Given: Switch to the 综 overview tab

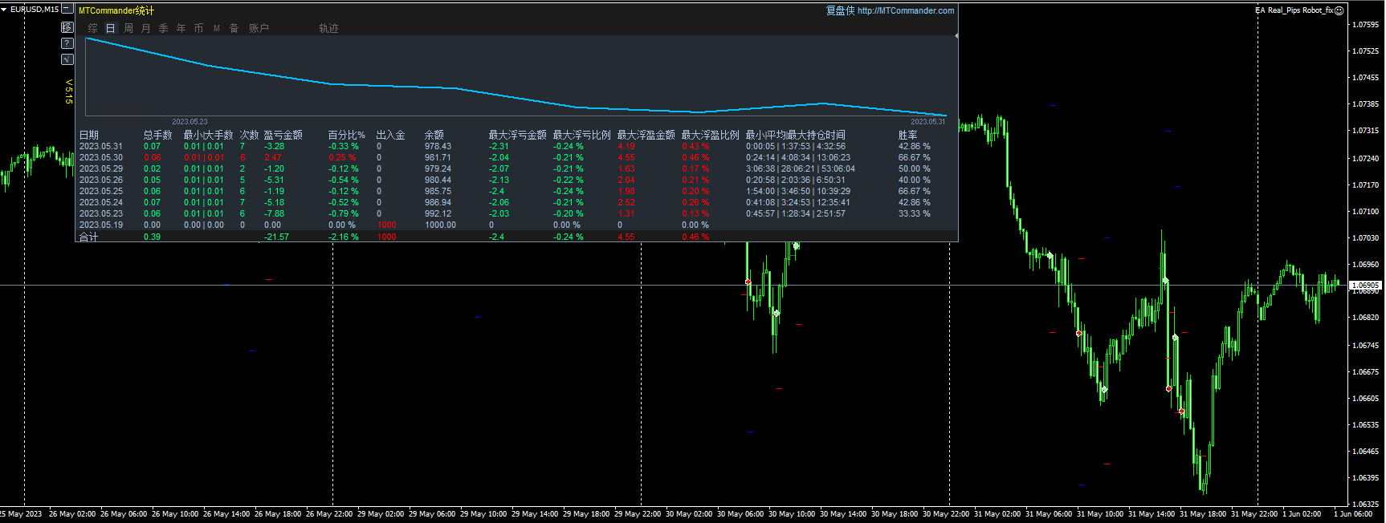Looking at the screenshot, I should tap(93, 28).
